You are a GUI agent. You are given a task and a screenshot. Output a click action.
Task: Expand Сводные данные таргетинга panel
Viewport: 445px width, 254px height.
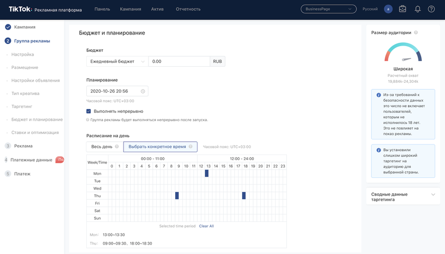click(433, 195)
